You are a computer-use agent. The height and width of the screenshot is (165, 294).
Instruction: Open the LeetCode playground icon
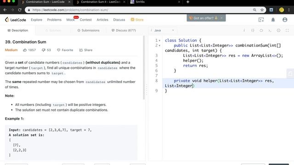coord(261,20)
